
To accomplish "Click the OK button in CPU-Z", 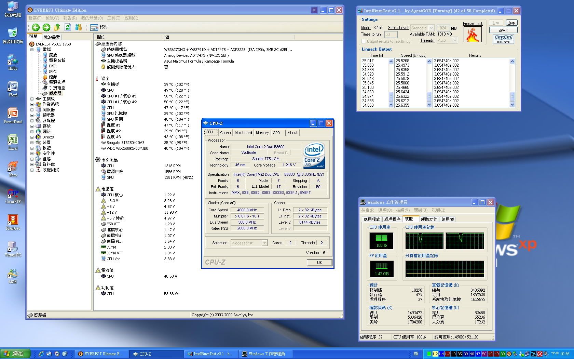I will coord(319,263).
